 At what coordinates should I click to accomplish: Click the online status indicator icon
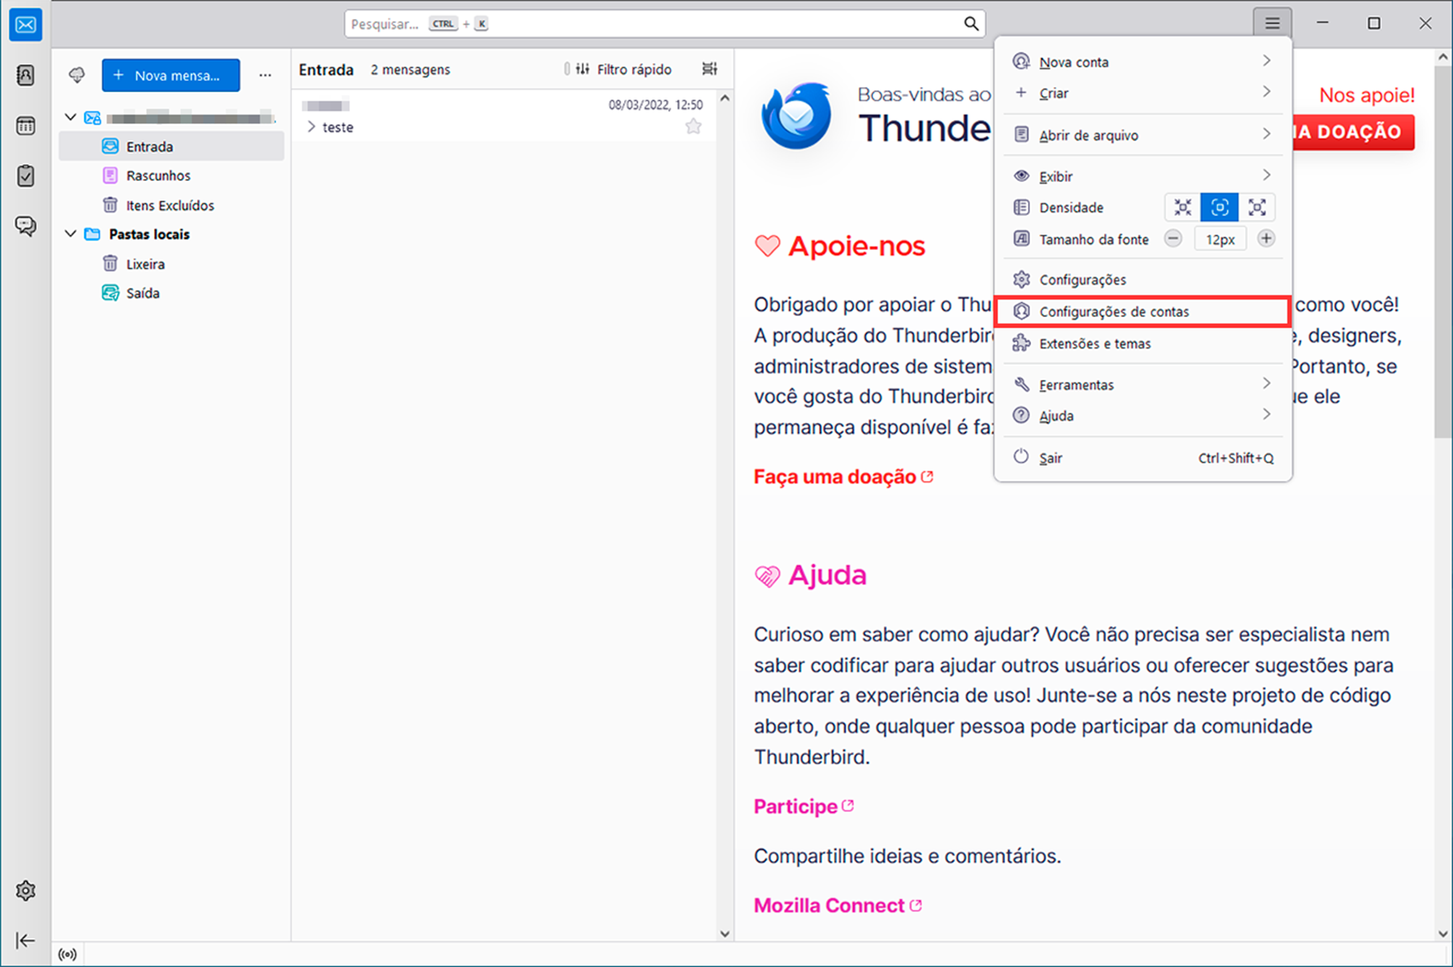click(68, 954)
